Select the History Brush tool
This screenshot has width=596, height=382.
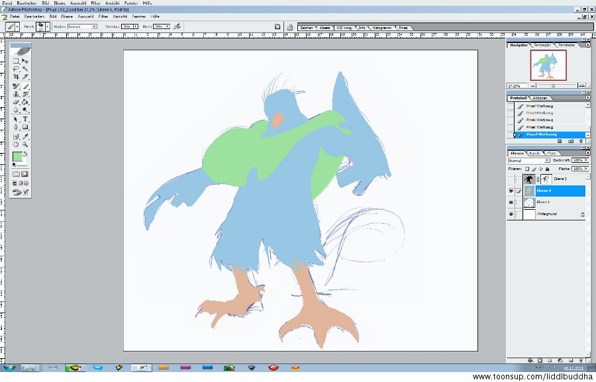click(25, 94)
